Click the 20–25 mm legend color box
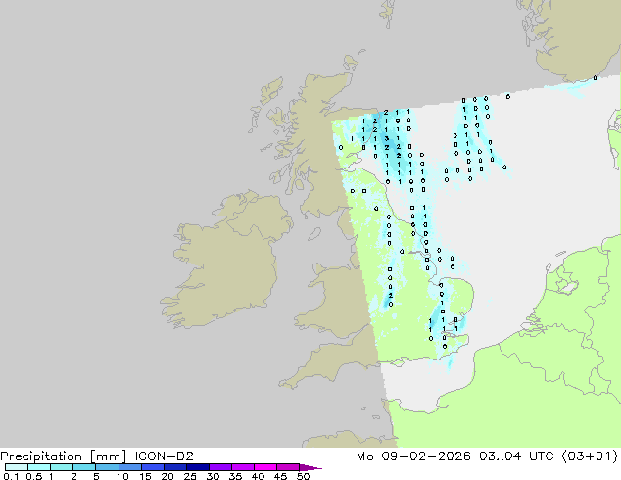This screenshot has width=621, height=480. (x=175, y=467)
